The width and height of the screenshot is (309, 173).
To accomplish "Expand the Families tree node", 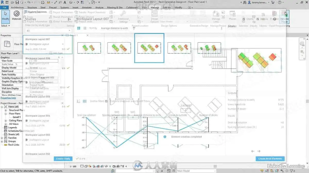I will click(2, 138).
